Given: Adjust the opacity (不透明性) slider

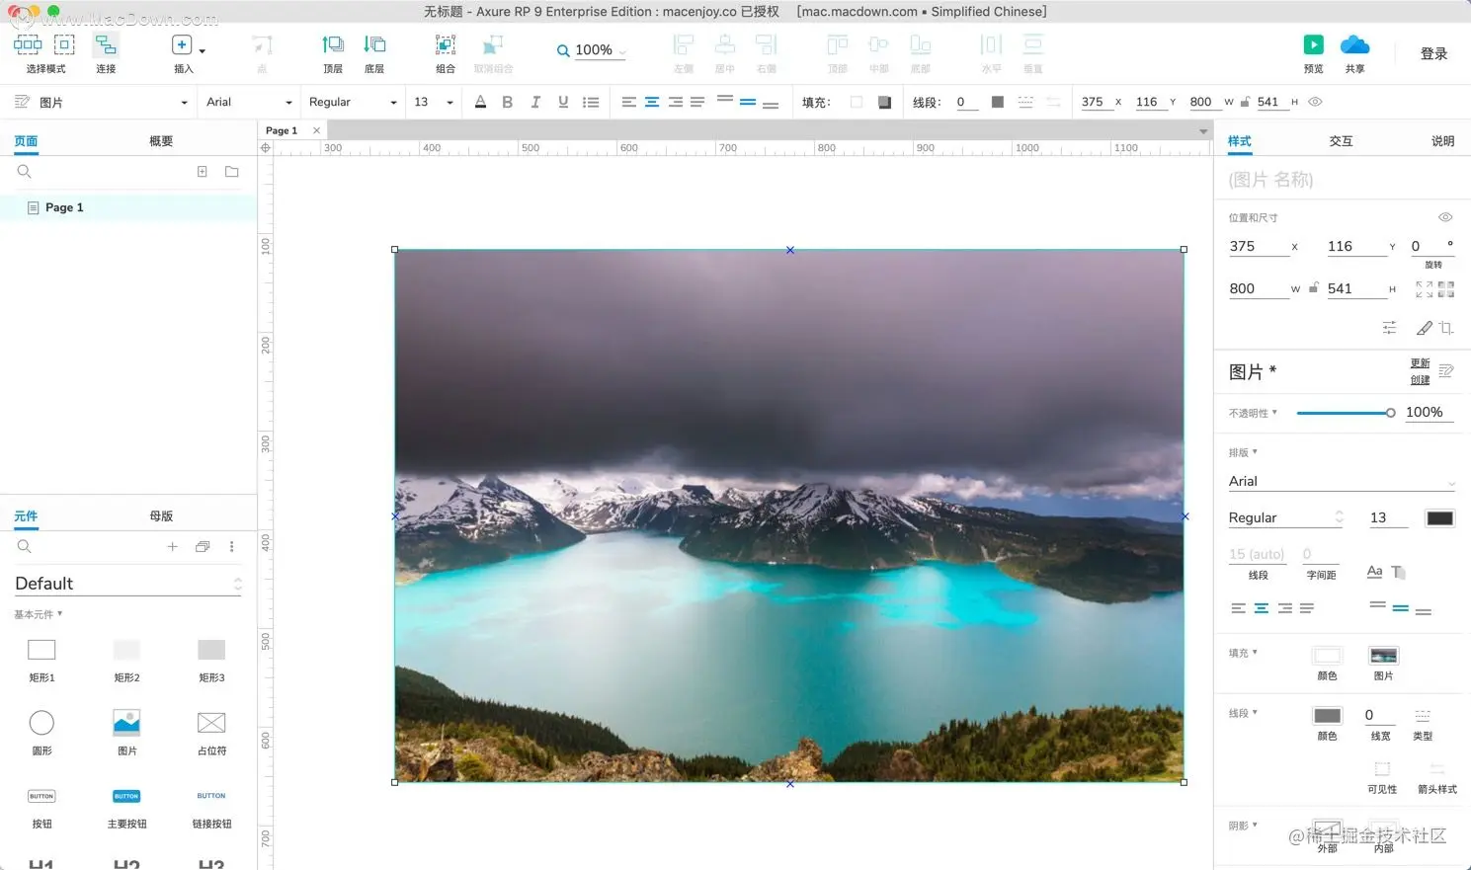Looking at the screenshot, I should click(x=1346, y=413).
